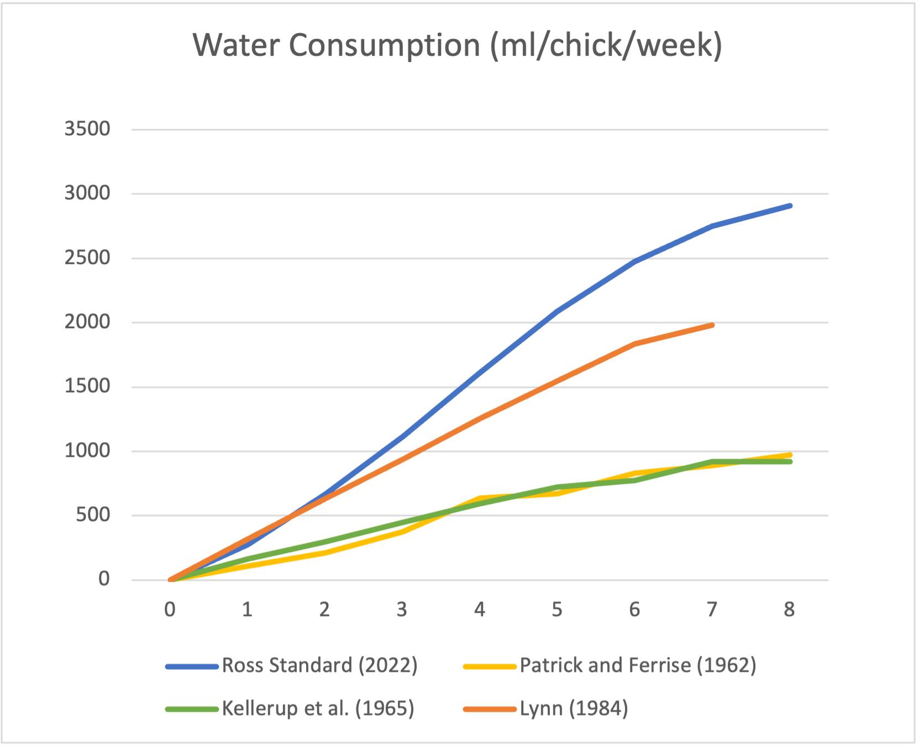Click the 3000 y-axis label
This screenshot has height=747, width=919.
[x=87, y=193]
